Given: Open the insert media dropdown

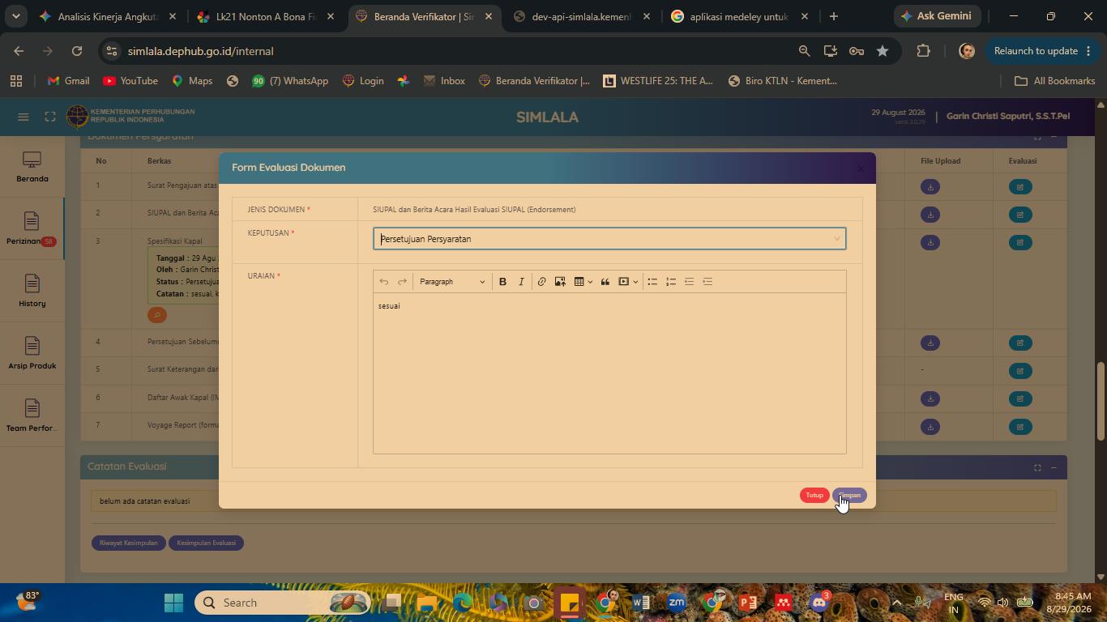Looking at the screenshot, I should tap(628, 282).
